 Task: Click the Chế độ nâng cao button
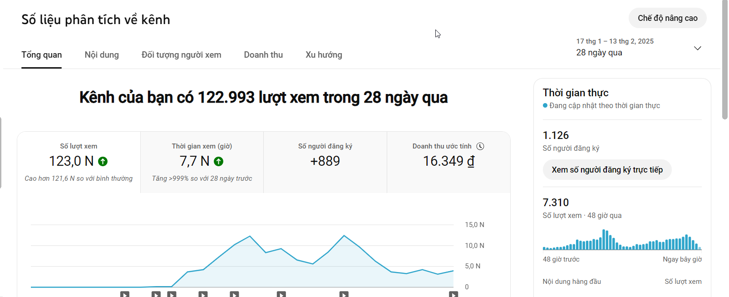[x=667, y=18]
